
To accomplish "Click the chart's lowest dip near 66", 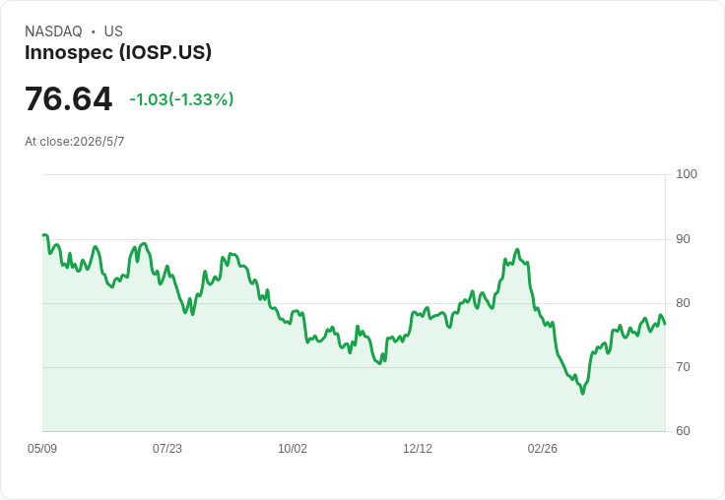I will click(x=582, y=394).
